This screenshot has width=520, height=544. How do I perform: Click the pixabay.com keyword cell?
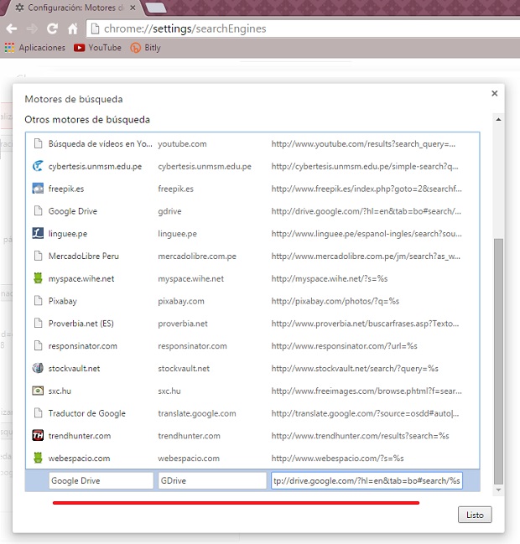click(x=181, y=301)
